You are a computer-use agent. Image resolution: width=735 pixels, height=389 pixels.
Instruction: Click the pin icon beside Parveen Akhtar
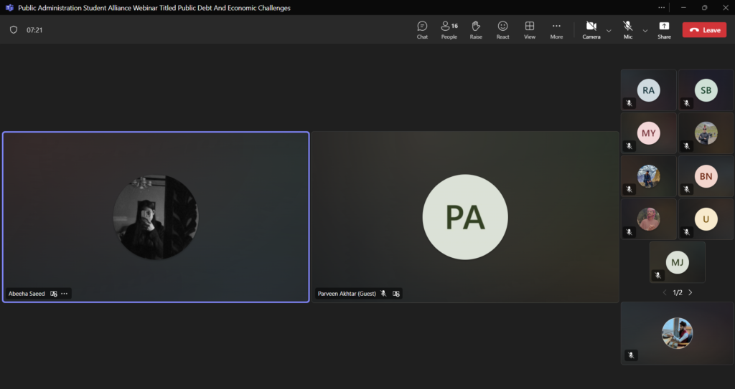point(396,294)
